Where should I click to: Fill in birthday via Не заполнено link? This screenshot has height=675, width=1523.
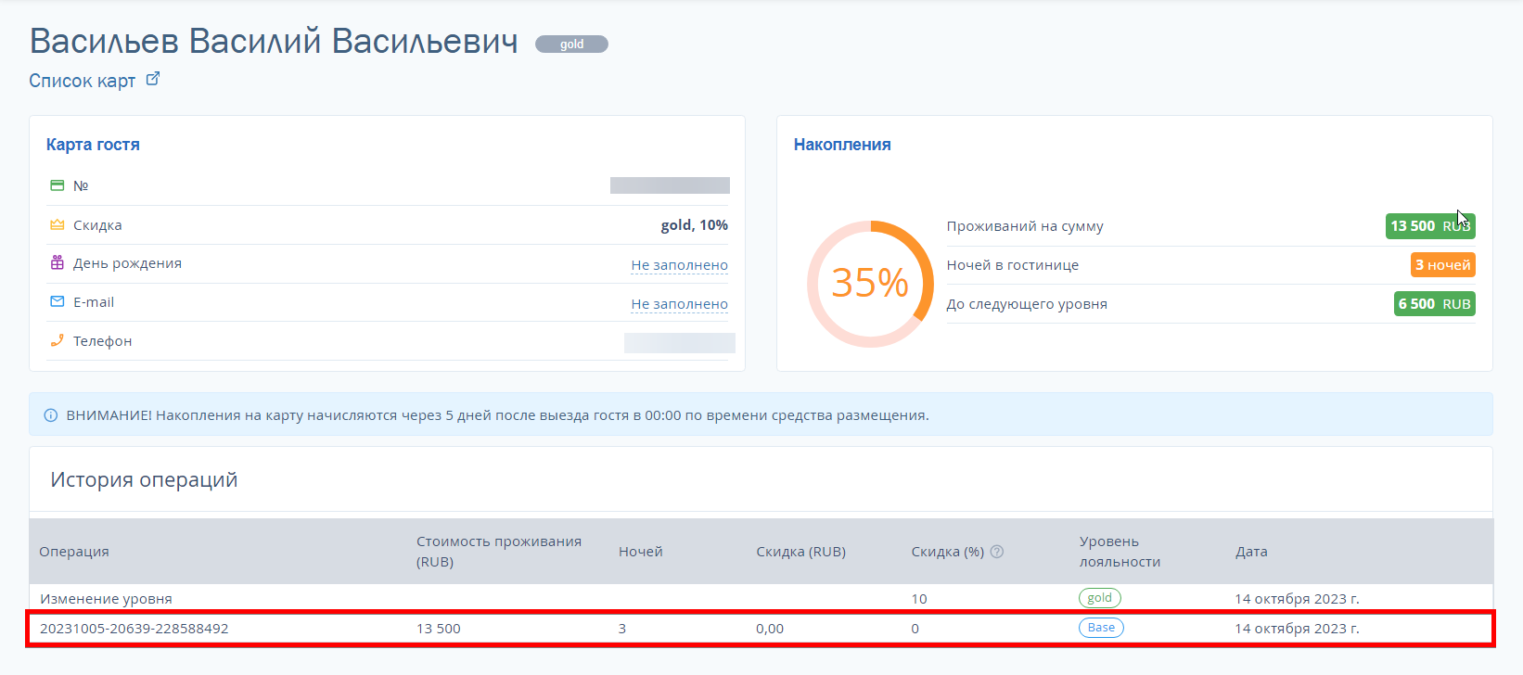click(x=680, y=265)
